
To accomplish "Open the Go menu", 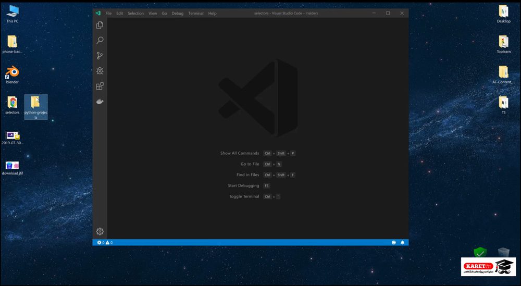I will click(x=164, y=14).
